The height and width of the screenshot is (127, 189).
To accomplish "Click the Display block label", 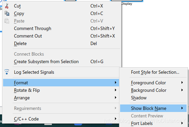I will pos(127,4).
